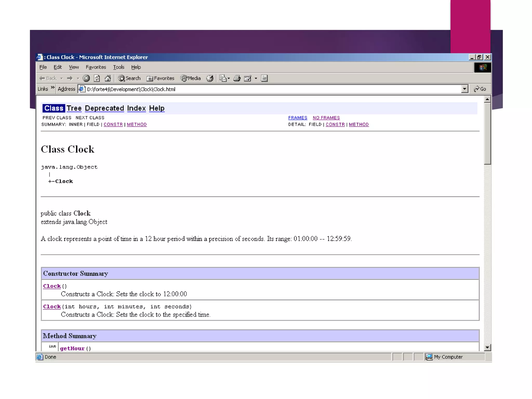532x399 pixels.
Task: Open the Search toolbar button
Action: click(129, 78)
